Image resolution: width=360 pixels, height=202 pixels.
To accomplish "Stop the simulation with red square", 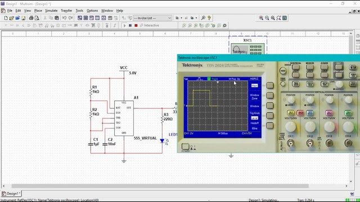I will (x=136, y=26).
